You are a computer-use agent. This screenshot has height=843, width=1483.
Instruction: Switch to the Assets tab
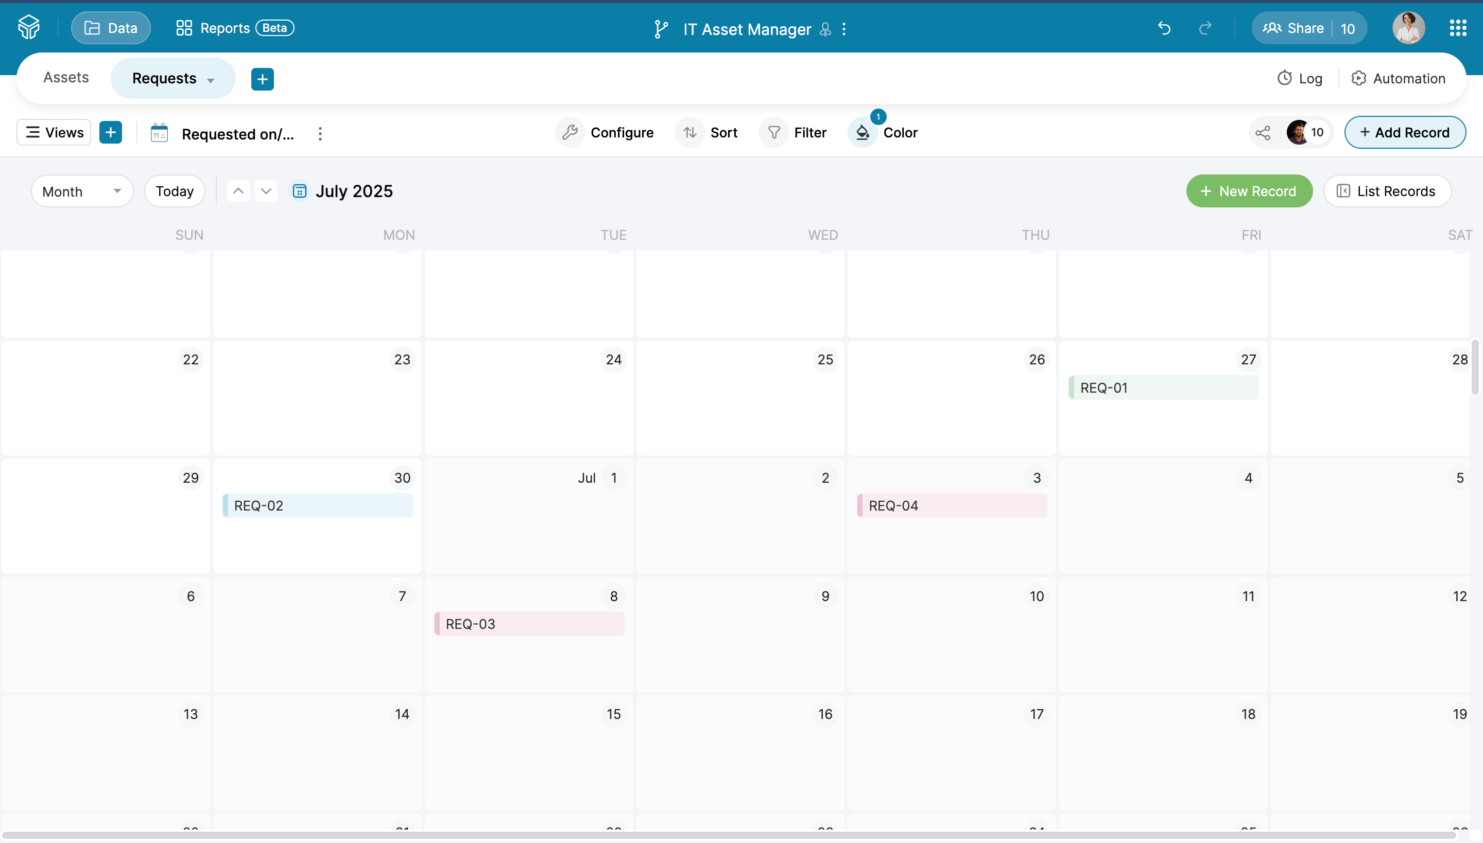click(66, 78)
